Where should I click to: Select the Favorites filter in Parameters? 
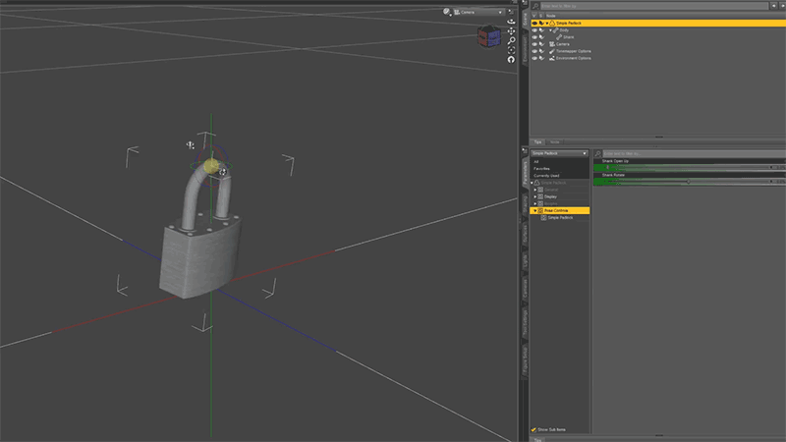[x=541, y=168]
